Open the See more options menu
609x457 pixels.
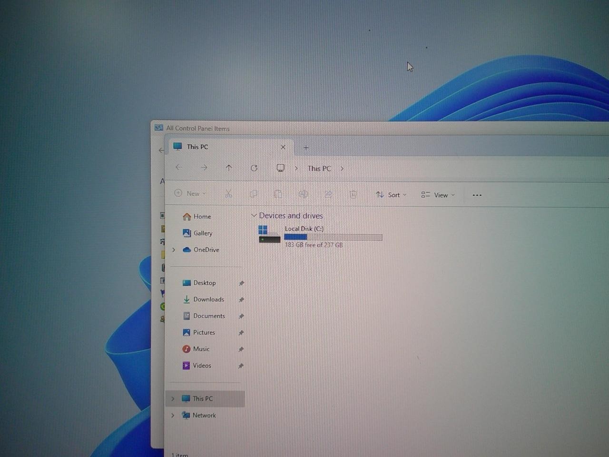477,195
